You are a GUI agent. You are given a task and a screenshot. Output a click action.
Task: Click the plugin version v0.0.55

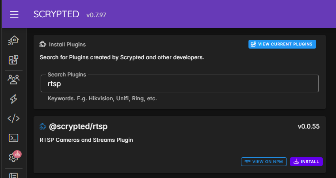tap(309, 127)
